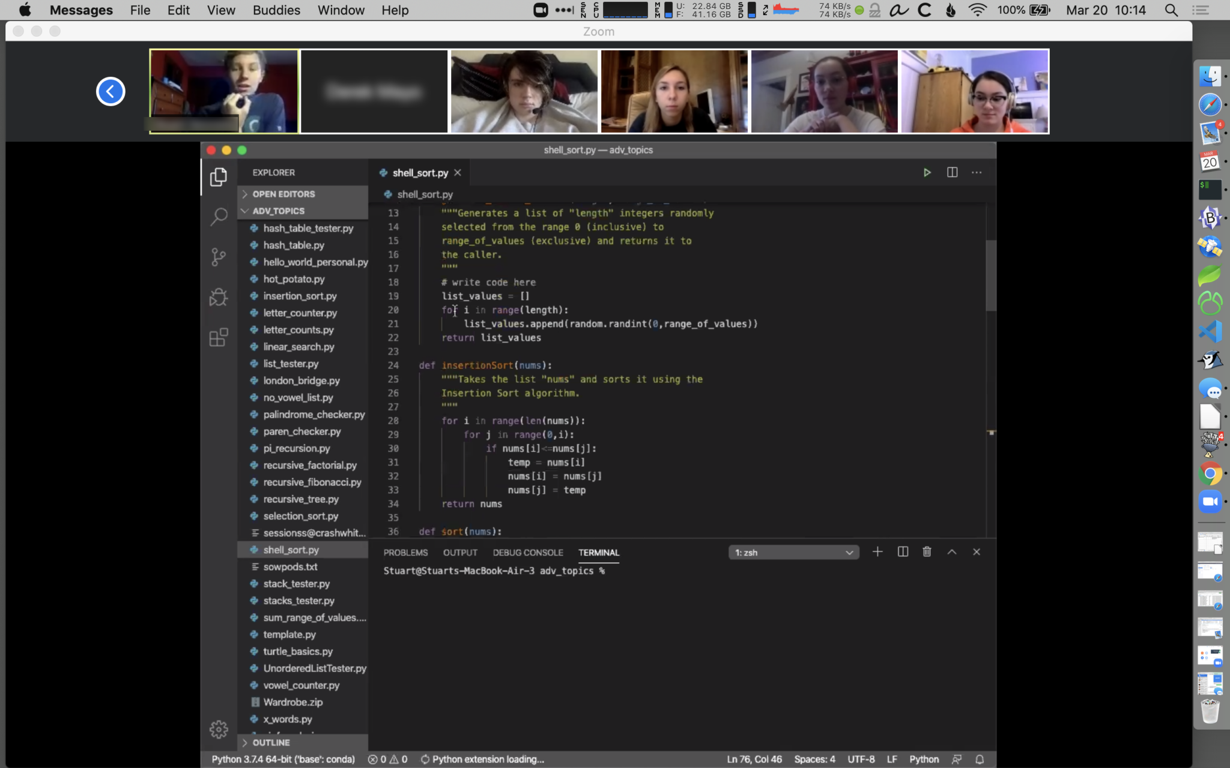Maximize the terminal panel size
Screen dimensions: 1230x768
pos(952,552)
